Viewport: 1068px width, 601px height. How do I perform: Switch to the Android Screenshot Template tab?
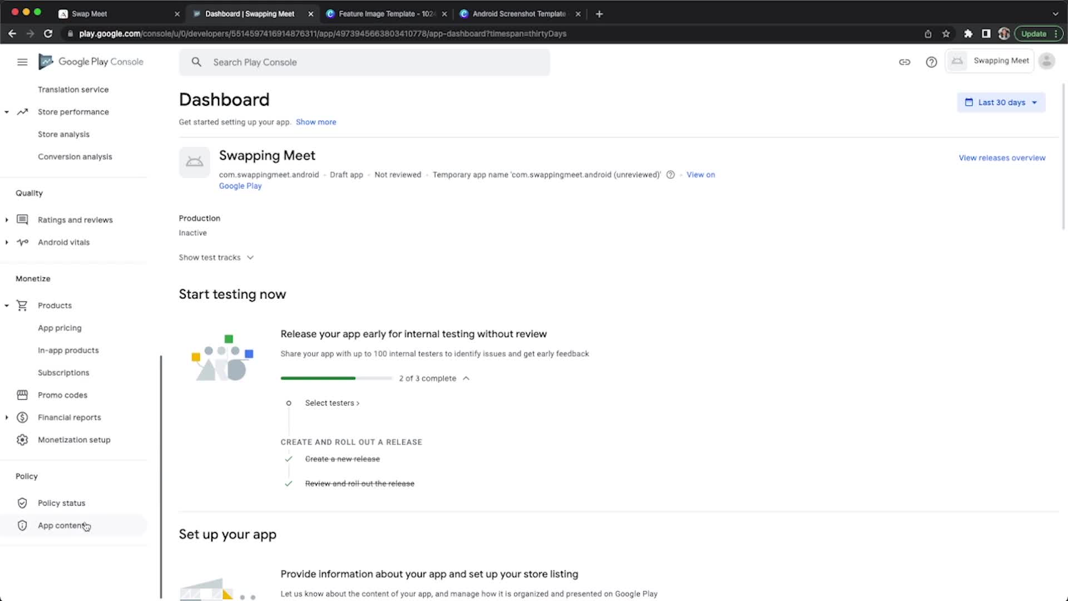[517, 13]
